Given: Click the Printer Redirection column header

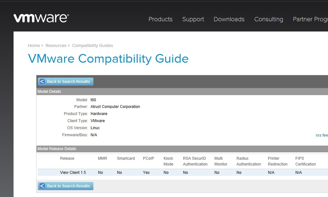Looking at the screenshot, I should 278,161.
